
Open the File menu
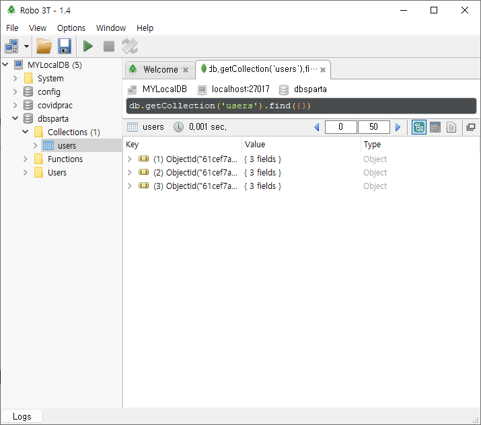pyautogui.click(x=12, y=28)
